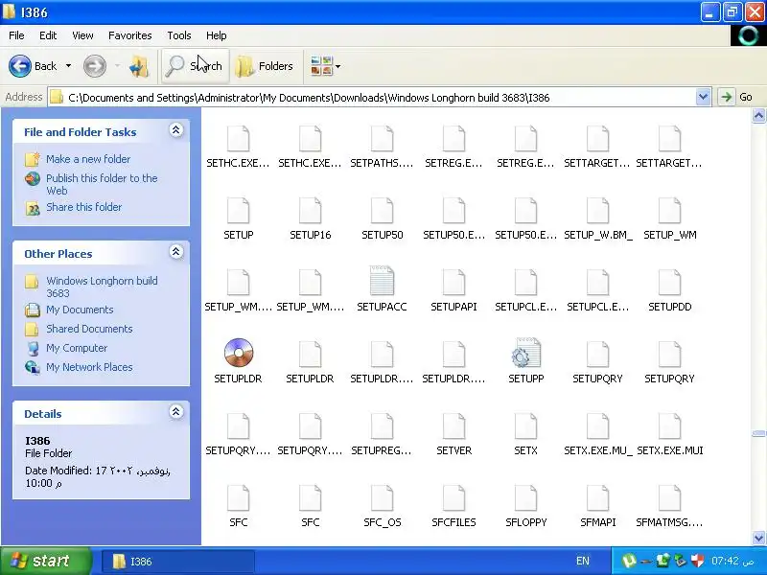
Task: Select the SETX file
Action: click(x=525, y=432)
